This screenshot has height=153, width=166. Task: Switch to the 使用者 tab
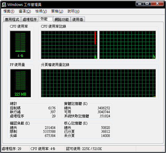click(x=78, y=19)
